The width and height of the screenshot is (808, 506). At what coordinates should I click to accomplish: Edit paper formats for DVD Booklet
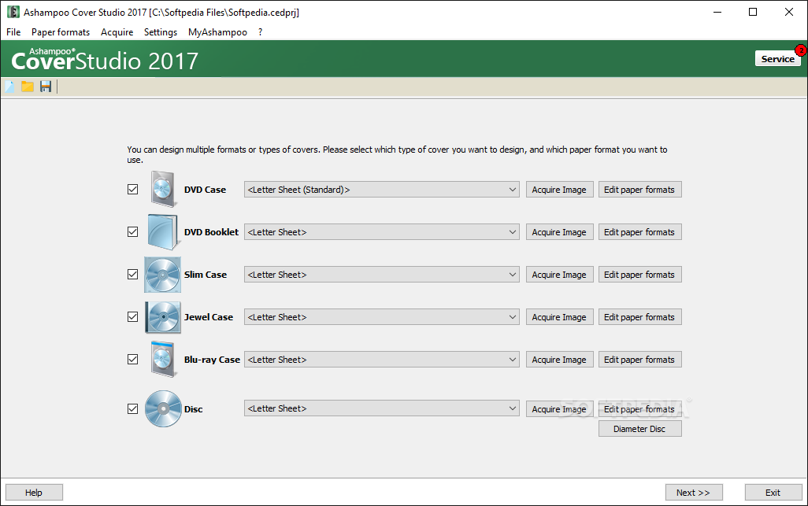(639, 232)
